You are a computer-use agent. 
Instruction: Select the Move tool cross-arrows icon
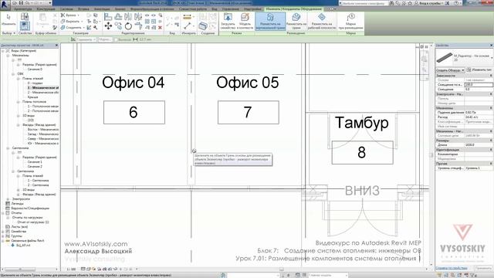(x=108, y=26)
